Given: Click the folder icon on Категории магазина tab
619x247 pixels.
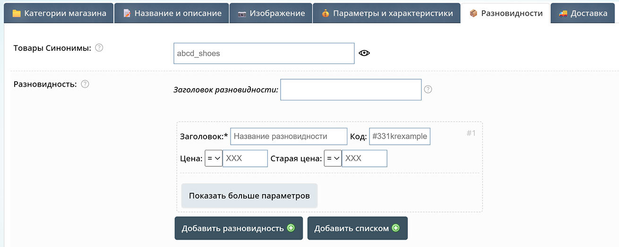Looking at the screenshot, I should (17, 13).
